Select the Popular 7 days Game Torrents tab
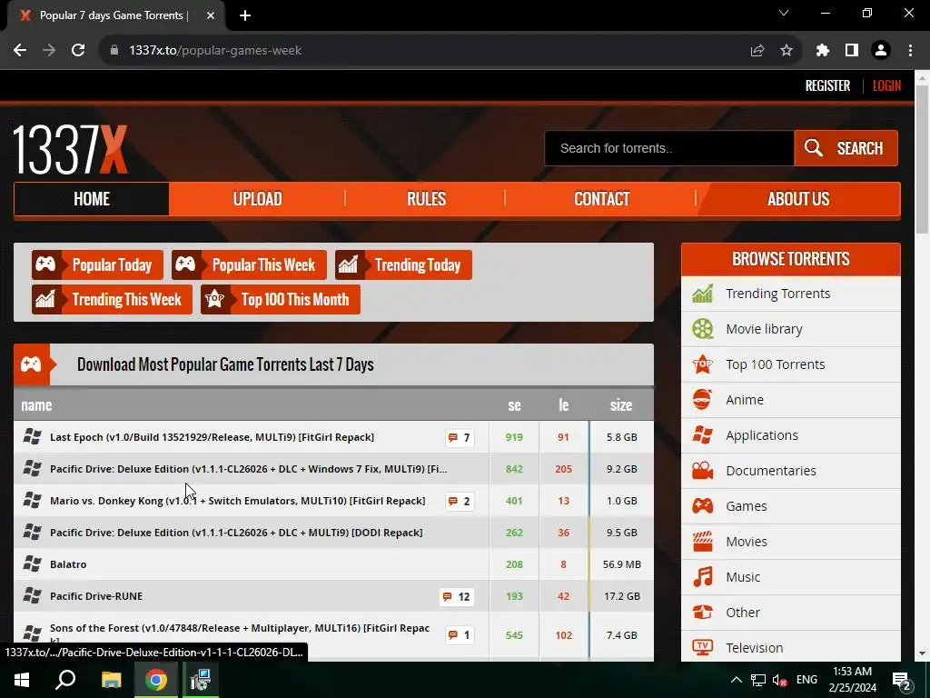930x698 pixels. (x=113, y=15)
